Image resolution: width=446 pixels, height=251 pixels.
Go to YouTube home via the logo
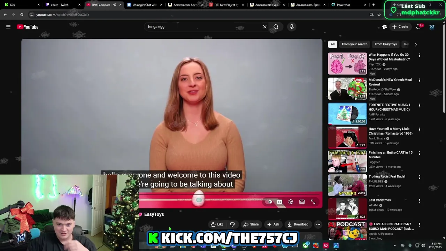[28, 27]
